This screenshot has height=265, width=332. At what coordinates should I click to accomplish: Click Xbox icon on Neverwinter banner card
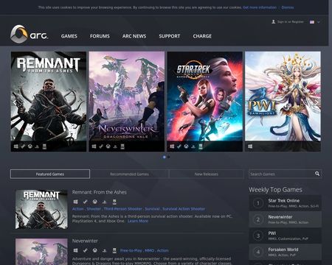point(108,146)
